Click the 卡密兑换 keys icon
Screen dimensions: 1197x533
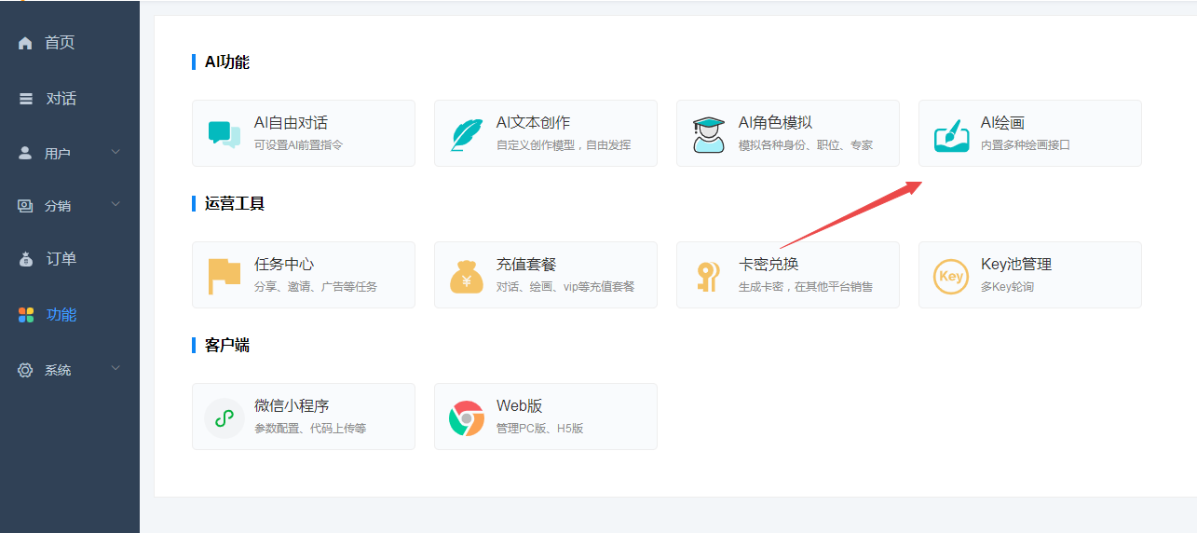(x=709, y=276)
